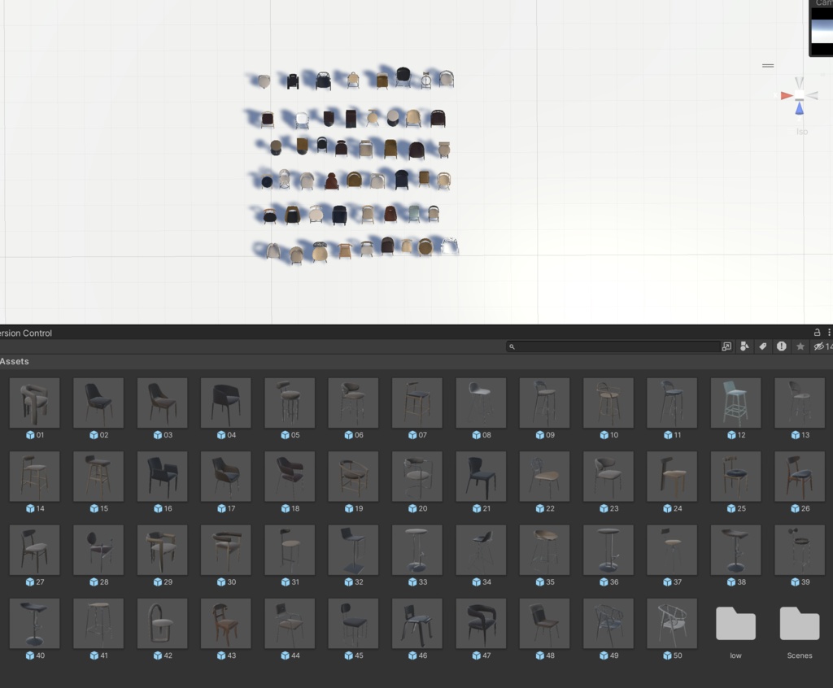Click the Camera preview panel in viewport
Viewport: 833px width, 688px height.
[x=821, y=33]
